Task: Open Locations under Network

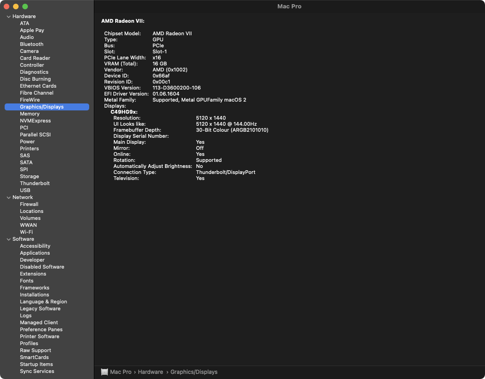Action: [32, 211]
